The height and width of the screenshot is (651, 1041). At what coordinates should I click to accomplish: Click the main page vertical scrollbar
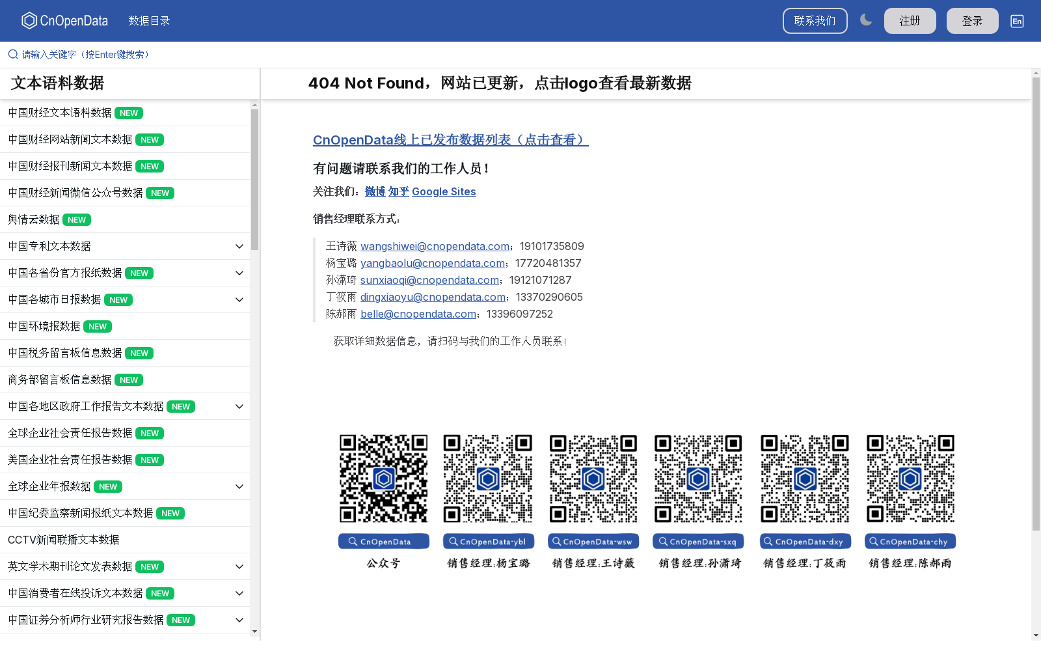click(1036, 303)
